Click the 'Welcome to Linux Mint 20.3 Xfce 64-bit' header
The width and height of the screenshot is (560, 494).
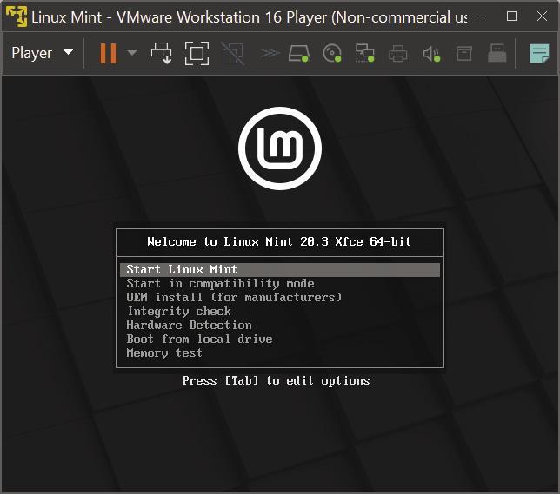coord(279,242)
